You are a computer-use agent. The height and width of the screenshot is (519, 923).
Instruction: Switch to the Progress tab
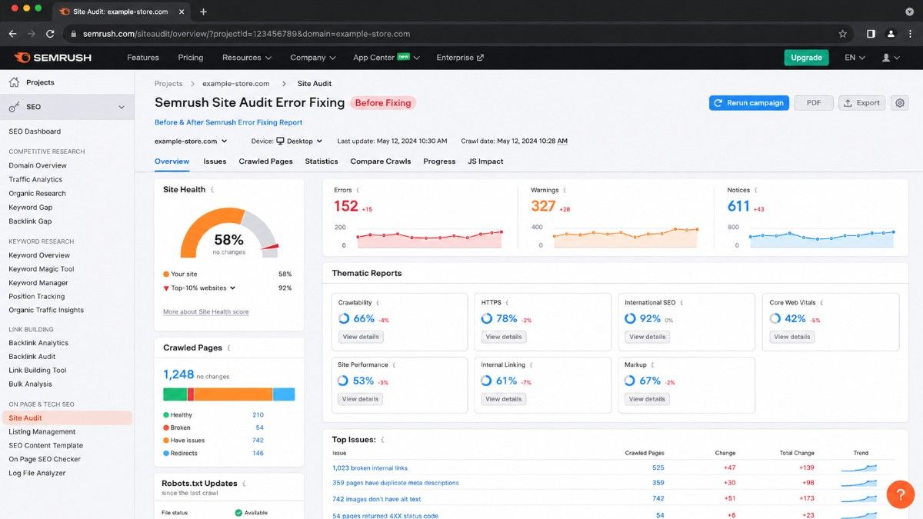439,161
